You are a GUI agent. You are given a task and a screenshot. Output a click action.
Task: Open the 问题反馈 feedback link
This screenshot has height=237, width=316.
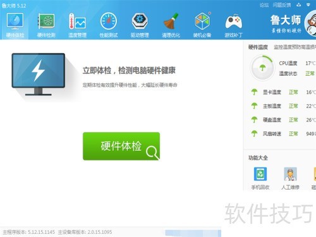click(x=282, y=5)
